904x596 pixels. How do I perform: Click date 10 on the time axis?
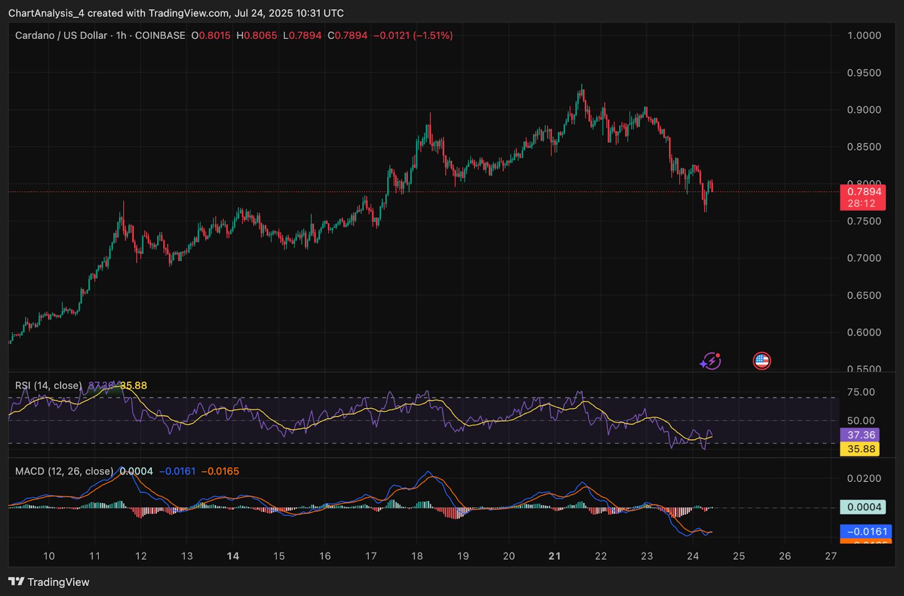coord(49,556)
